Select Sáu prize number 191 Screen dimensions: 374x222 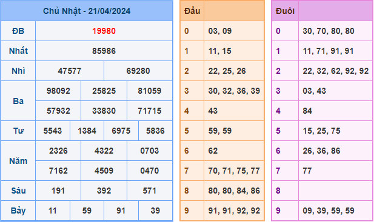point(58,191)
